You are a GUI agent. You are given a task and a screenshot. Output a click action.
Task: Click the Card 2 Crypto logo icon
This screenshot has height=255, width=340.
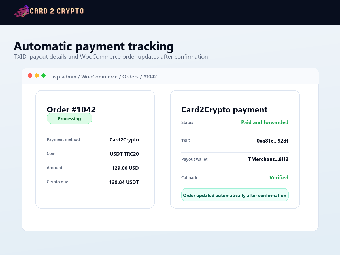click(x=22, y=11)
